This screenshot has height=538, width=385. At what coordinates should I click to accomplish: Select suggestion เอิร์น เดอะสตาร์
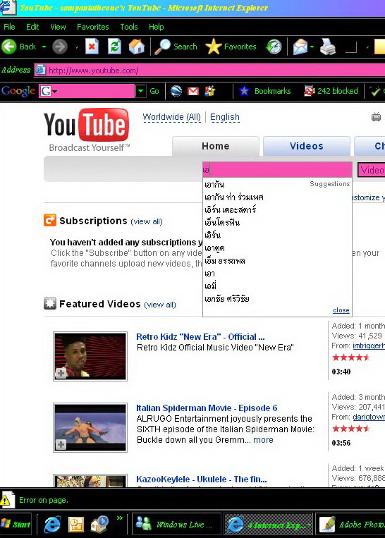click(231, 209)
